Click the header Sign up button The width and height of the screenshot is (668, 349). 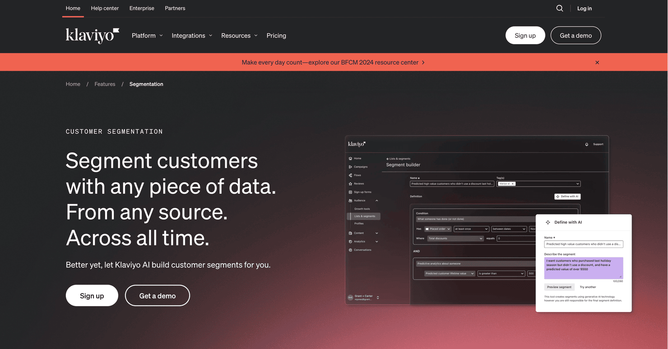click(525, 35)
